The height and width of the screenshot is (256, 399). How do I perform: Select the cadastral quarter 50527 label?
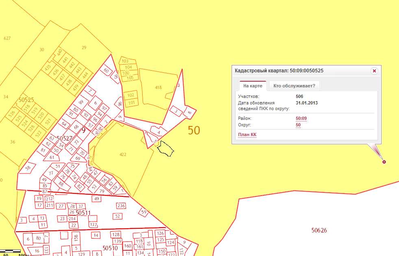pyautogui.click(x=64, y=138)
